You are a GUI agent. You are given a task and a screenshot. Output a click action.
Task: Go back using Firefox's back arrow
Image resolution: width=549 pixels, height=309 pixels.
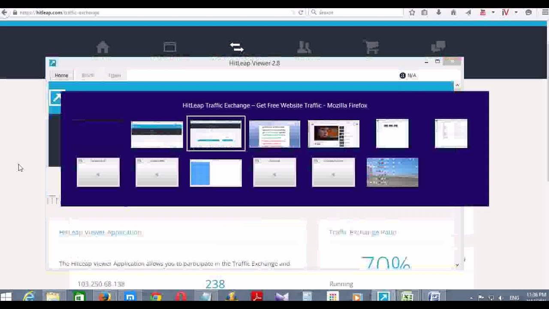click(4, 12)
